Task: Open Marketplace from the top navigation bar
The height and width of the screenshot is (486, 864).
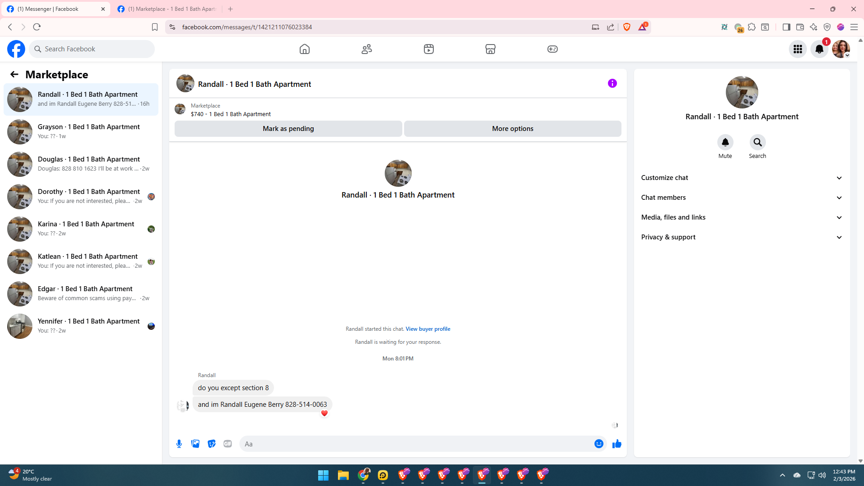Action: (x=490, y=49)
